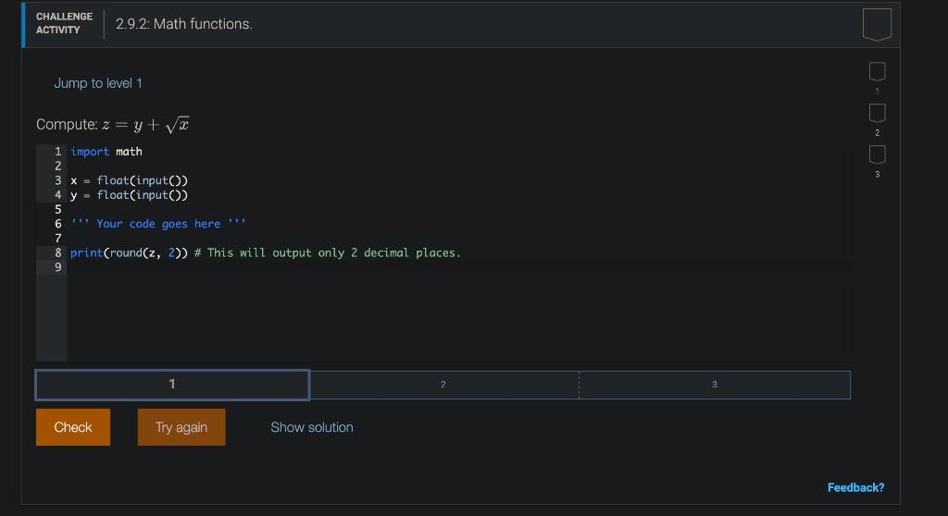948x516 pixels.
Task: Click the empty line 9 in editor
Action: click(459, 267)
